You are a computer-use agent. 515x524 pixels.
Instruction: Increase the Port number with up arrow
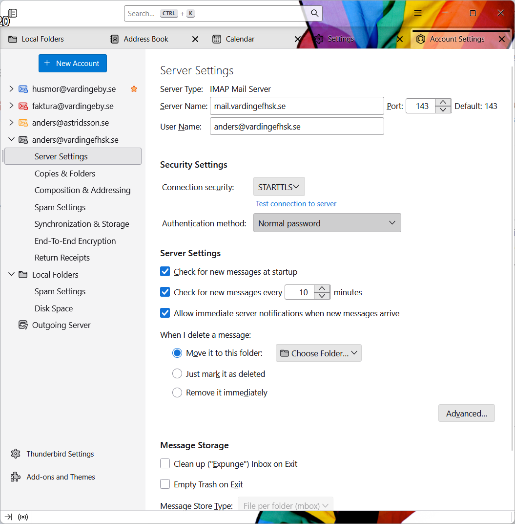click(443, 102)
